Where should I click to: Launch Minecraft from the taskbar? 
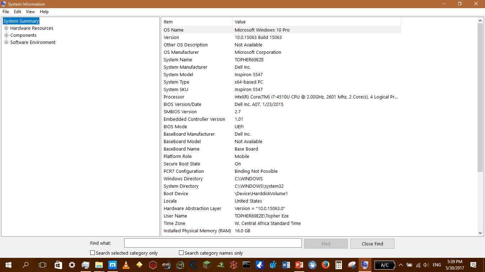pyautogui.click(x=207, y=265)
